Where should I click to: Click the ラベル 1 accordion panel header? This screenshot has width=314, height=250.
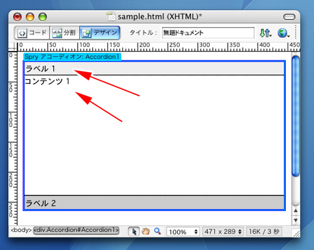pos(154,68)
